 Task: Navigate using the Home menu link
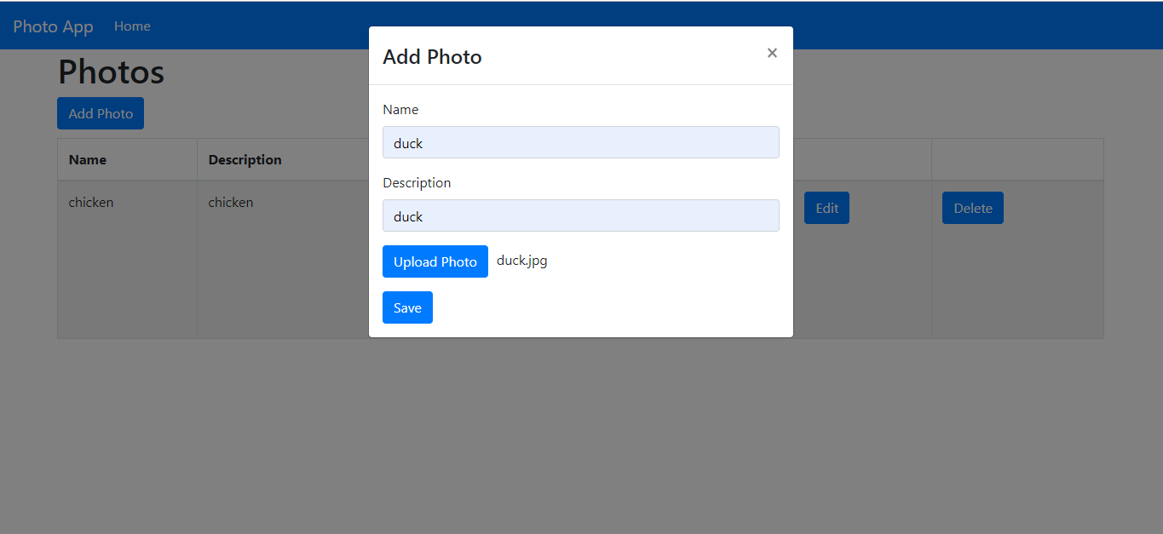pos(132,26)
